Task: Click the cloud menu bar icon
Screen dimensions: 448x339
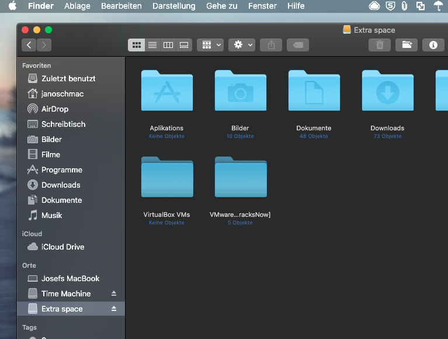Action: (374, 6)
